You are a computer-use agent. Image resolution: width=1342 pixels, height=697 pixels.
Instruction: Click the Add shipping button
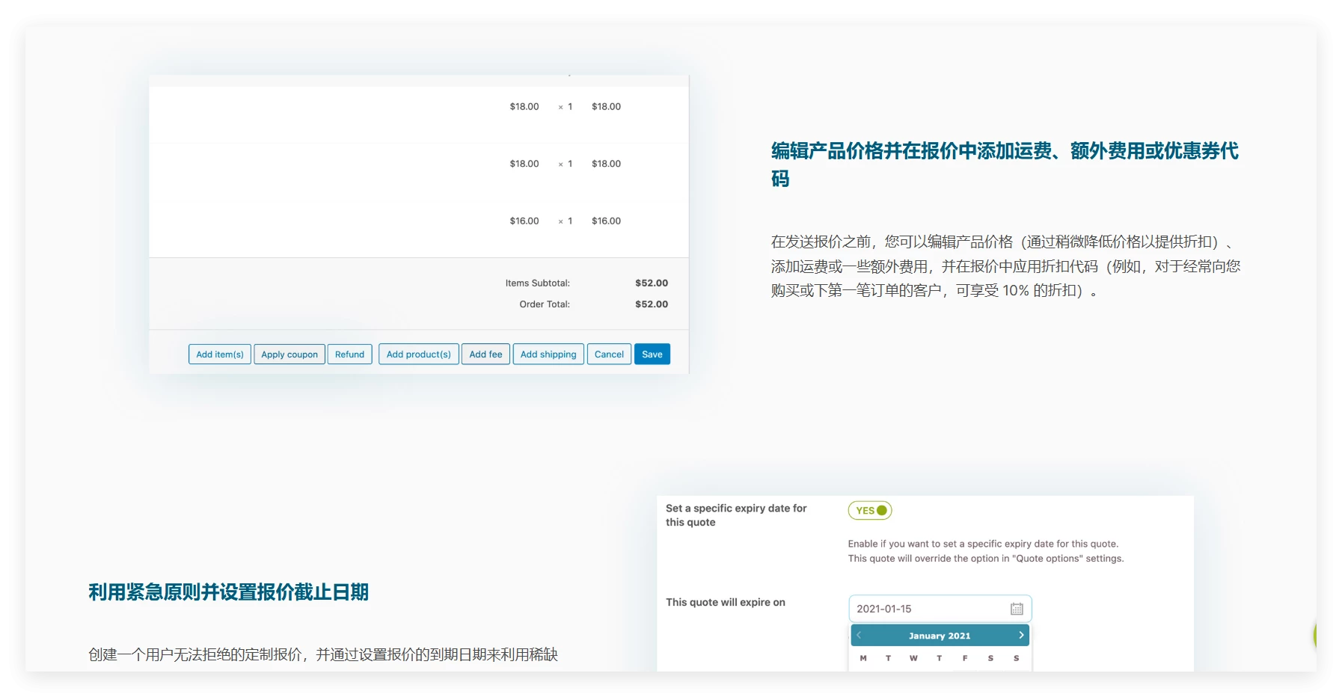tap(548, 354)
